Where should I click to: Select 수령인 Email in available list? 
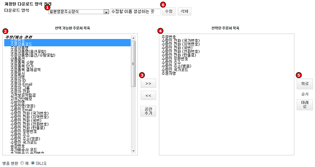pyautogui.click(x=21, y=110)
